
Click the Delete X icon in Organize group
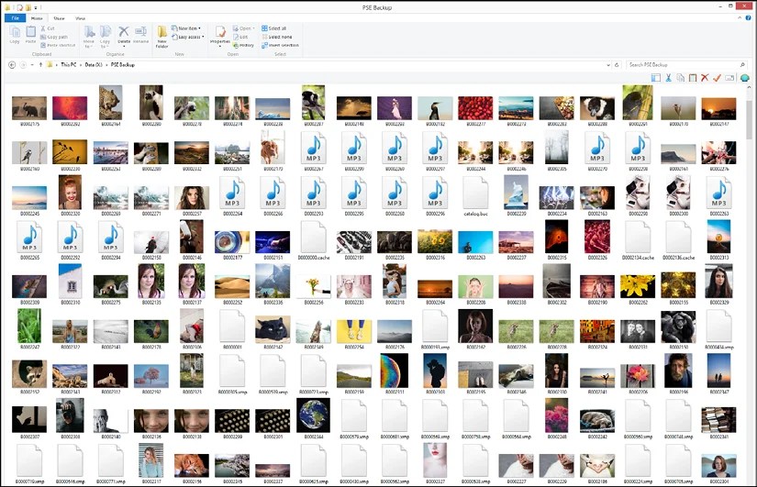point(124,32)
